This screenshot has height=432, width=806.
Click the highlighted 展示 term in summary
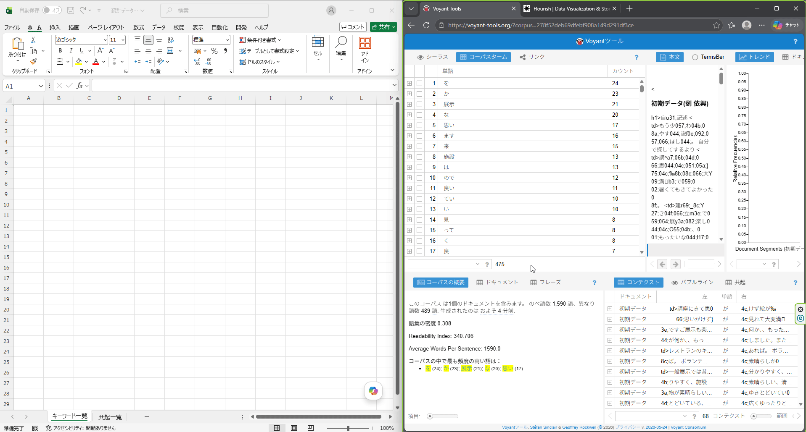click(x=466, y=369)
